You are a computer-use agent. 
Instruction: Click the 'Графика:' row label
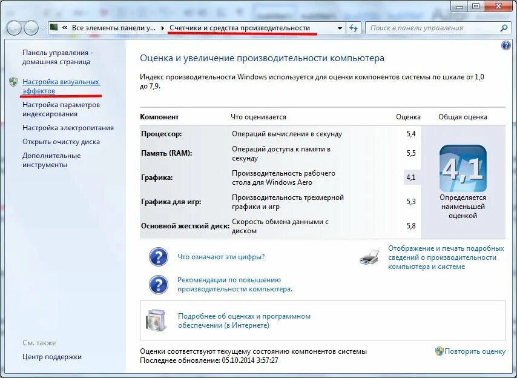click(157, 177)
